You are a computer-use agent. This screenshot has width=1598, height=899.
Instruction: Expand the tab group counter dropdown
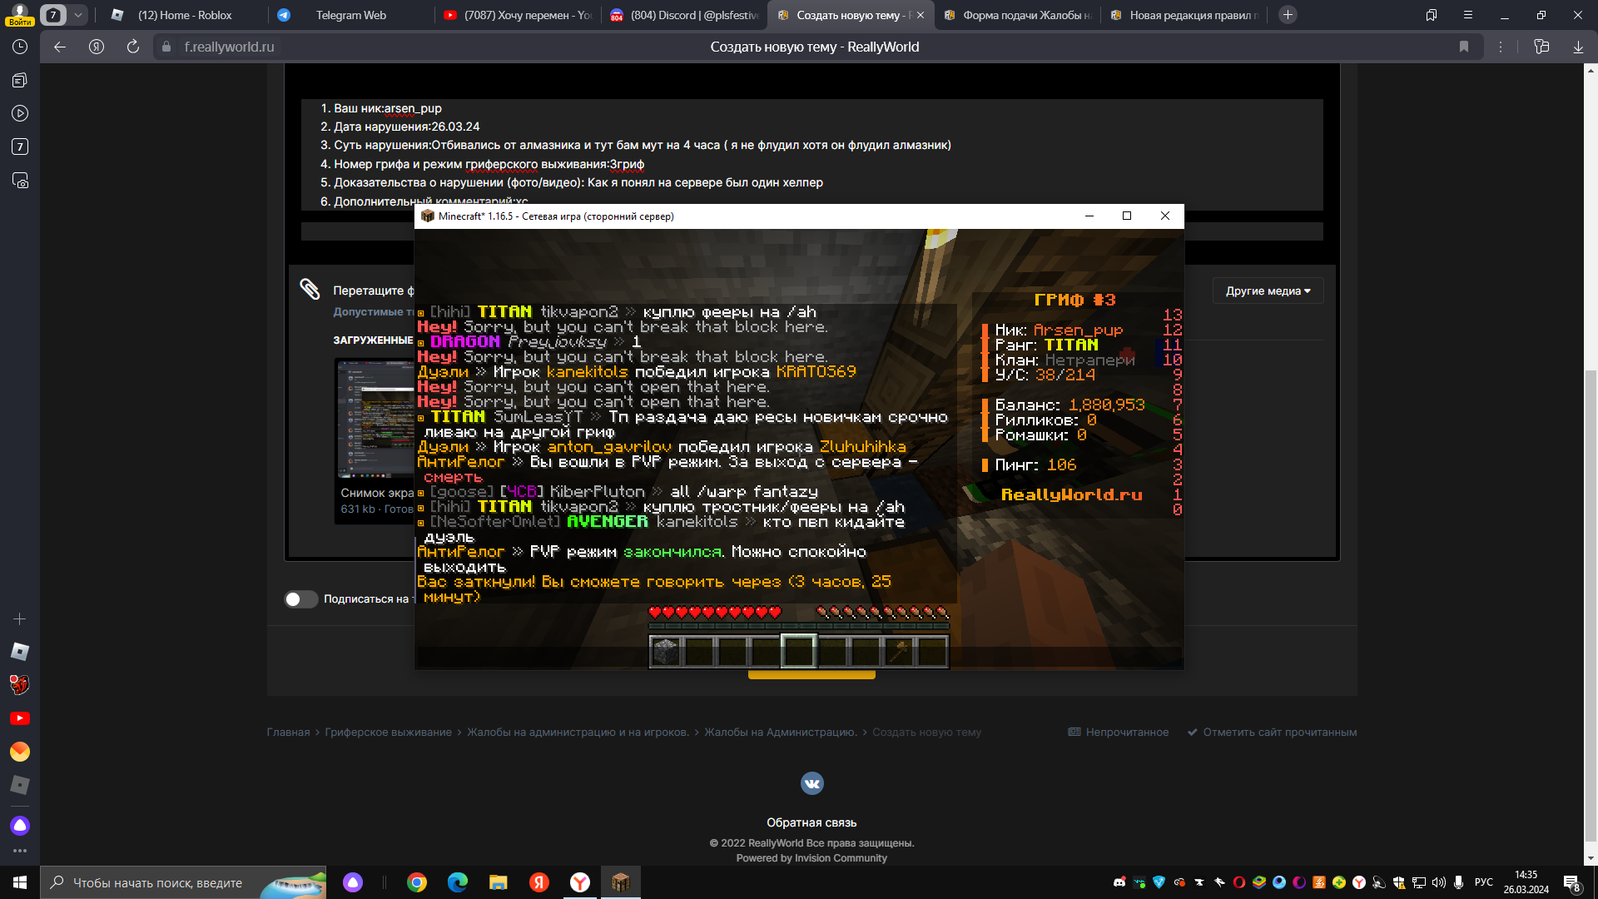[x=77, y=15]
